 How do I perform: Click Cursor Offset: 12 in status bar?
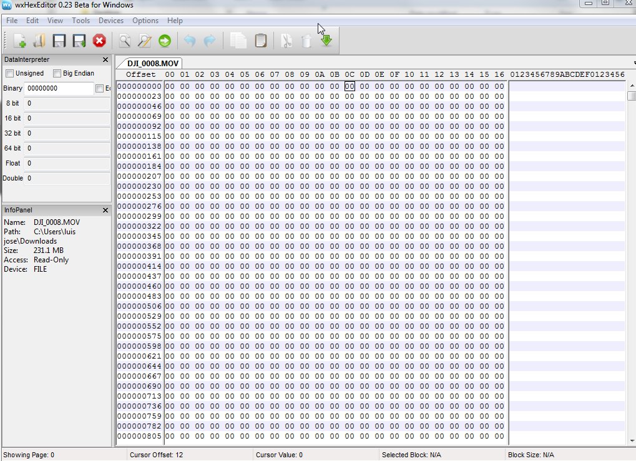[x=156, y=455]
